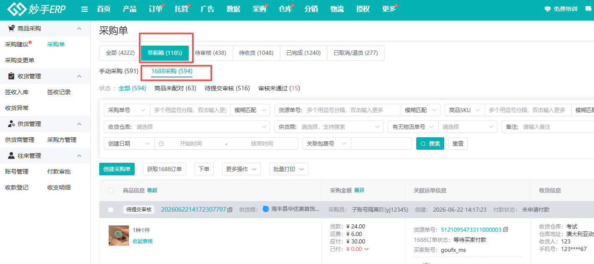Click the 妙手ERP logo
Image resolution: width=594 pixels, height=264 pixels.
tap(37, 9)
